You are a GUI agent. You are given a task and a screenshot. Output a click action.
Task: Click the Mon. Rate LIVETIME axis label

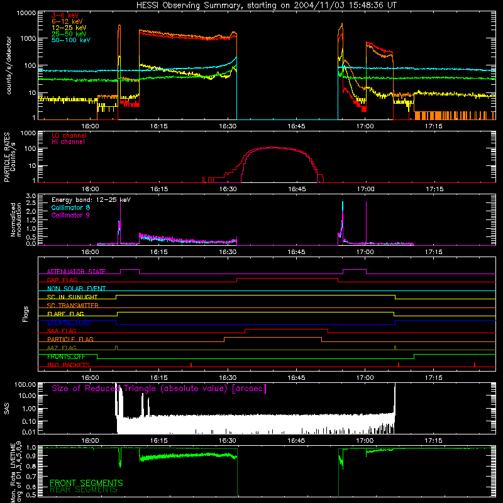click(16, 472)
